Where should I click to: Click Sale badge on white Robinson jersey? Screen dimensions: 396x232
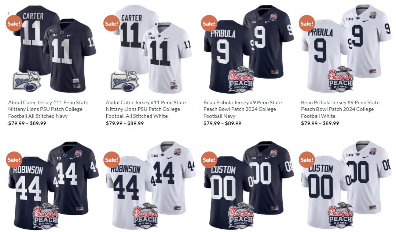click(x=111, y=160)
